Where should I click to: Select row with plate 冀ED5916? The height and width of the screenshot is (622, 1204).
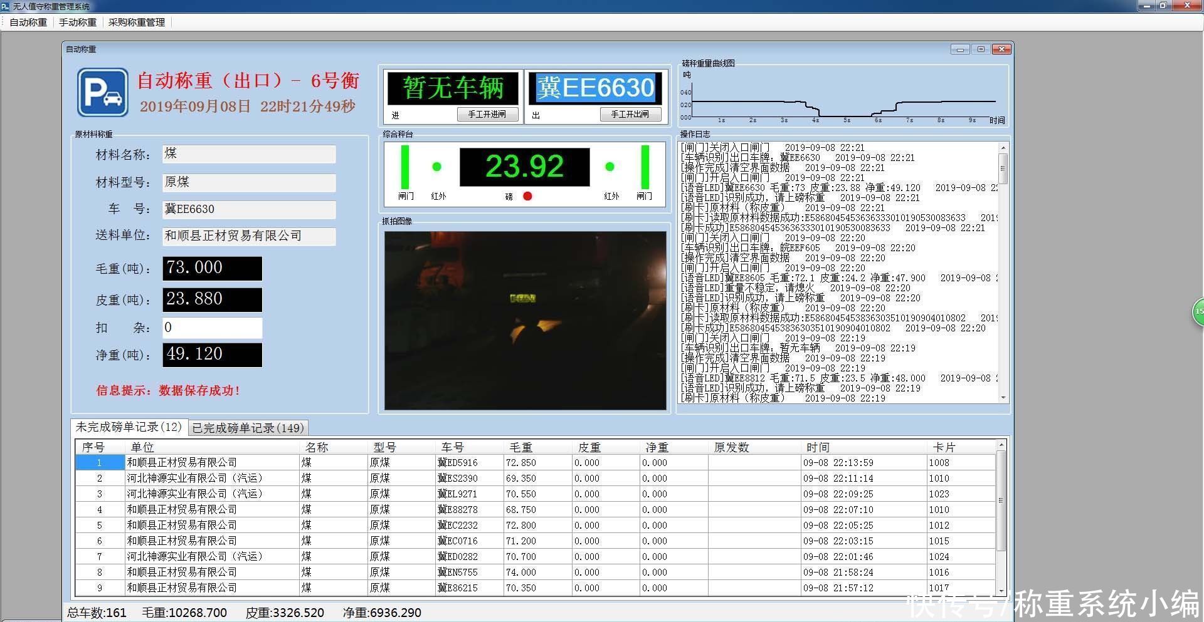click(535, 463)
